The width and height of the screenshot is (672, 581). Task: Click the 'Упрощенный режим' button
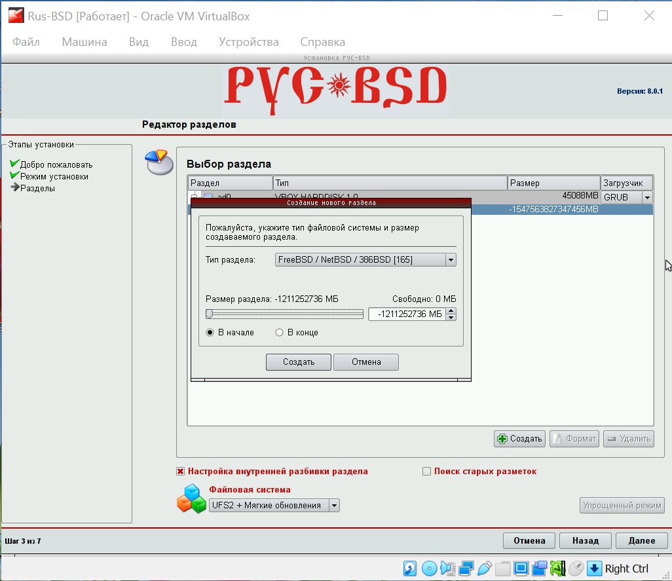pos(622,506)
